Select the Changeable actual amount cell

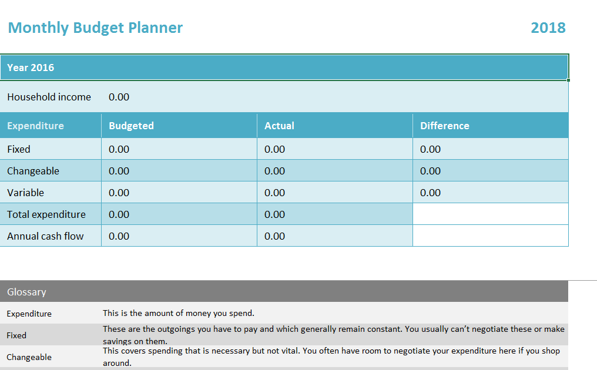[335, 170]
